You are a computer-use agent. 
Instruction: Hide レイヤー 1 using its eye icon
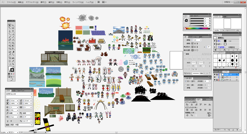(214, 77)
